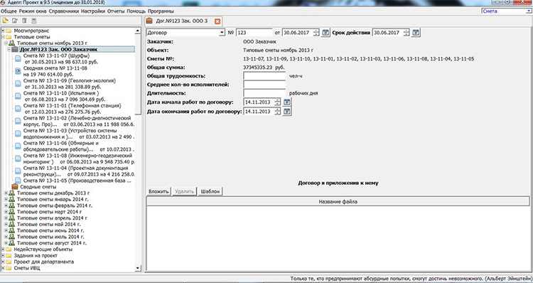Click spinner of Срок действия date
The image size is (533, 283).
[x=407, y=33]
